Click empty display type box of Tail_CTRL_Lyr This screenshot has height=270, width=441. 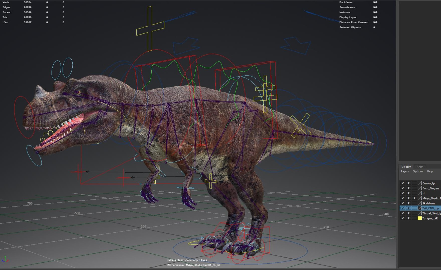click(414, 208)
